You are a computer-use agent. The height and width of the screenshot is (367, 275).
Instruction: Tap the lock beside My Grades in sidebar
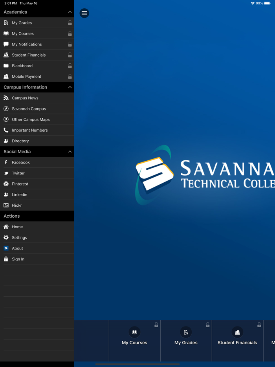(x=70, y=23)
